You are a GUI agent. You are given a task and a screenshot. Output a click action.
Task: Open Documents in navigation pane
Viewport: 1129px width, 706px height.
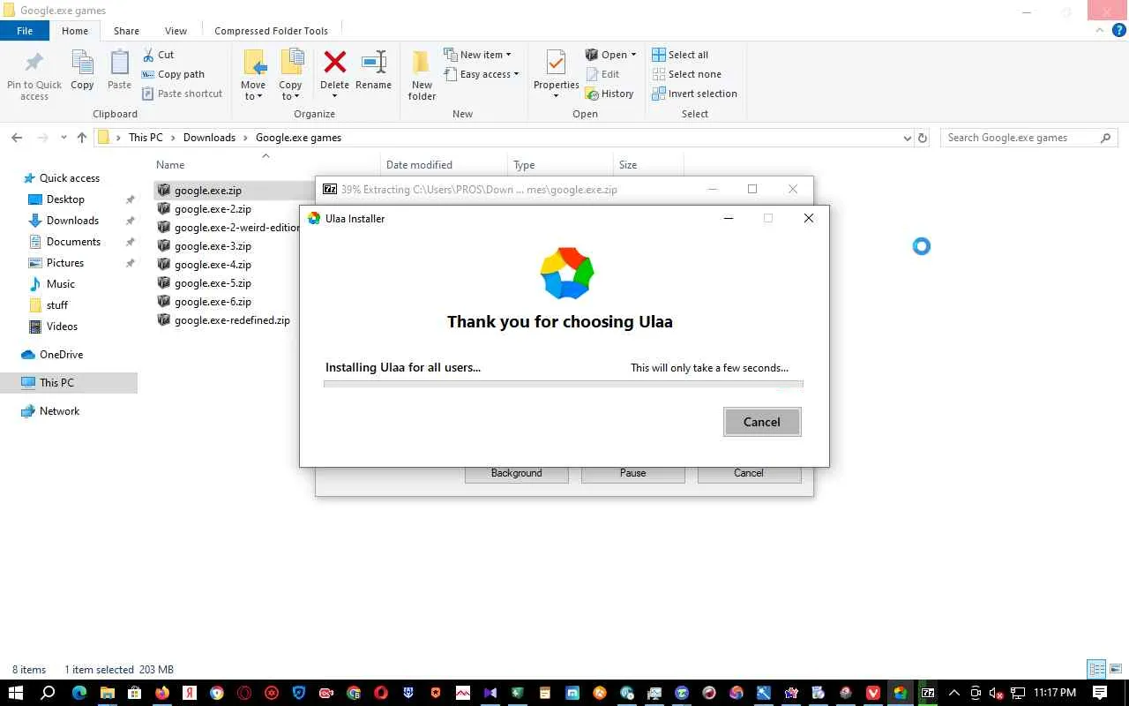click(73, 242)
